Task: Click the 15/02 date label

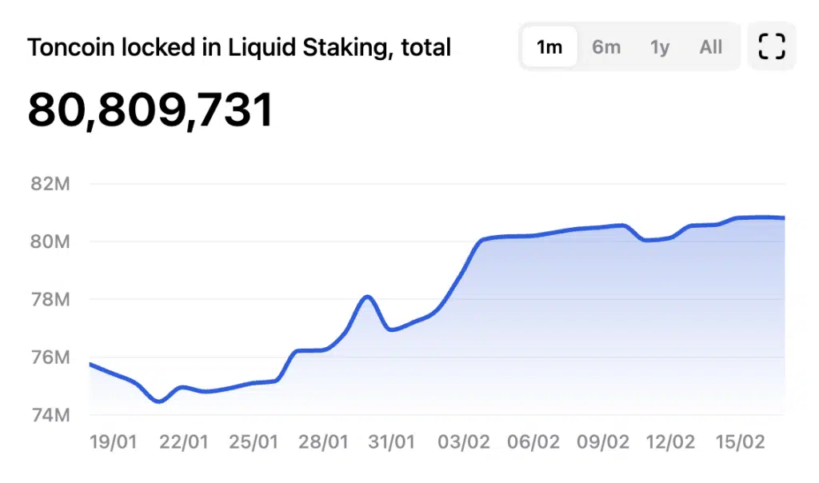Action: [x=740, y=441]
